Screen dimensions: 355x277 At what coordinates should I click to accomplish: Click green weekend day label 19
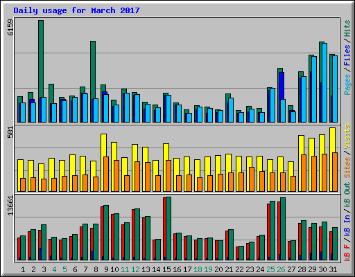pos(208,269)
